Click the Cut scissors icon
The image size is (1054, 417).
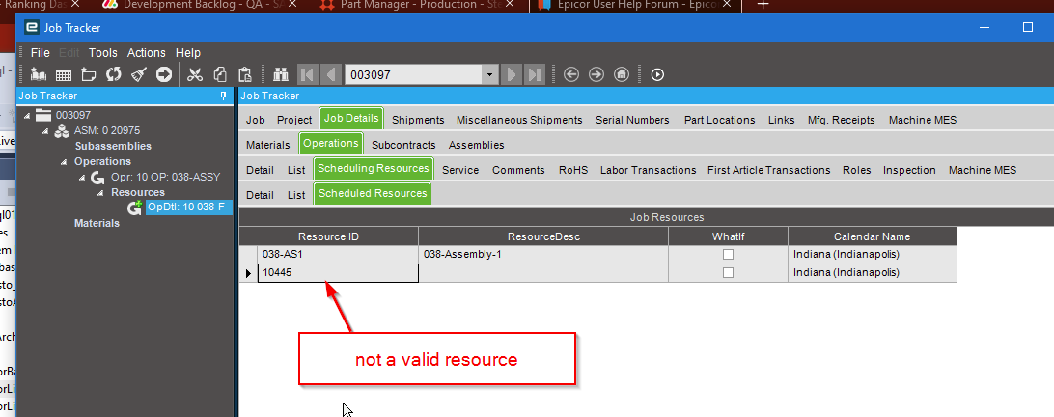click(195, 74)
